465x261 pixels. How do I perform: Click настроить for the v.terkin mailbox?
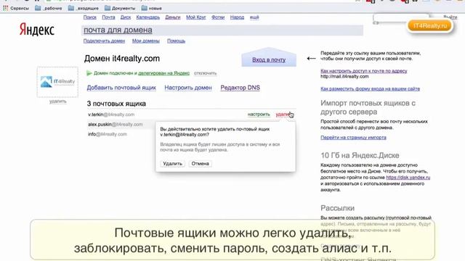259,115
